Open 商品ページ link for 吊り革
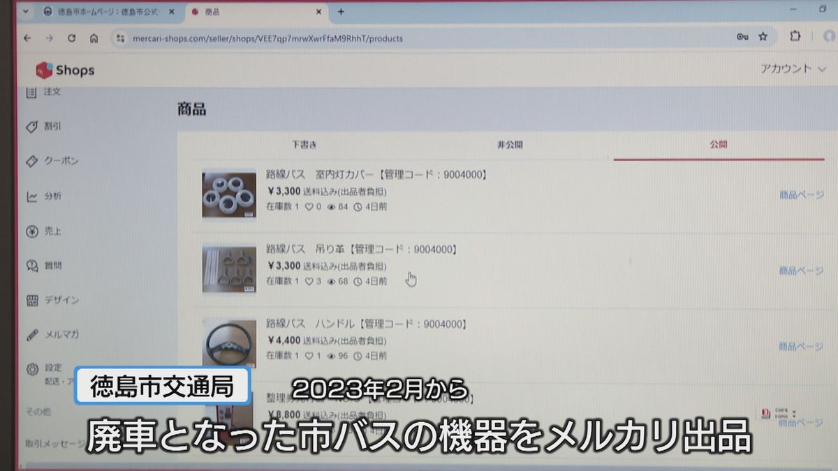The height and width of the screenshot is (471, 838). [801, 271]
